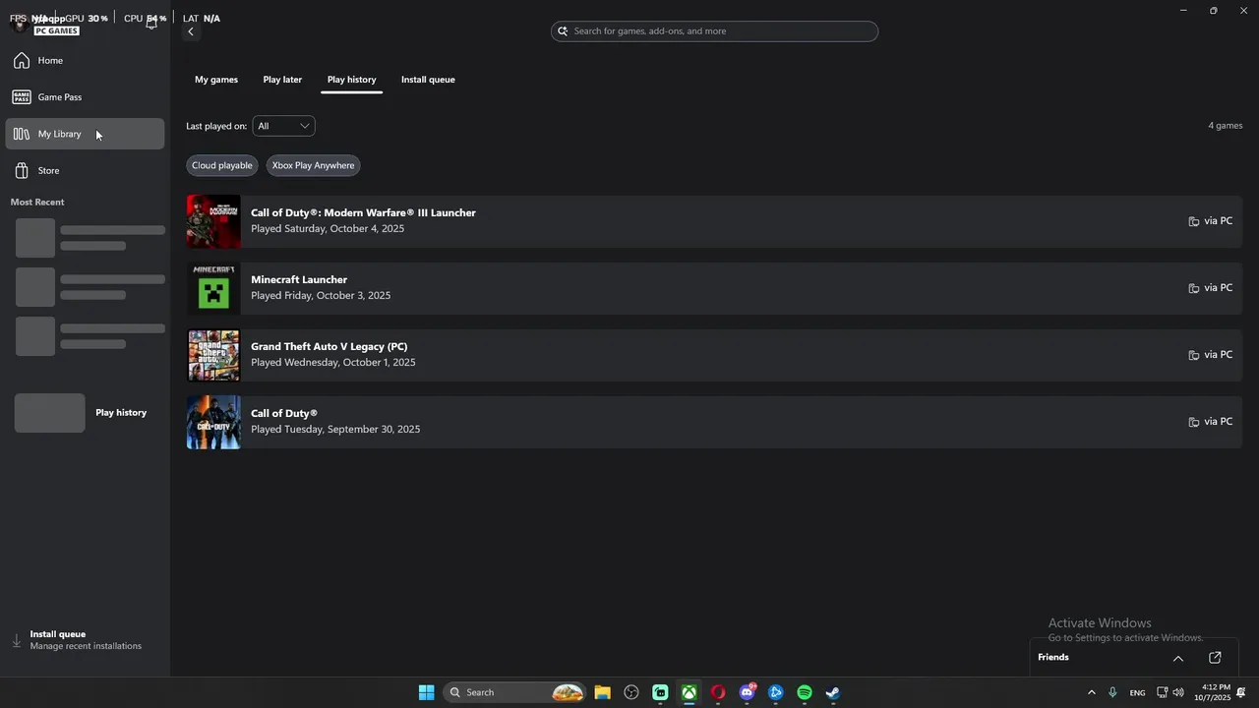This screenshot has height=708, width=1259.
Task: Select My Library in the sidebar
Action: click(x=85, y=134)
